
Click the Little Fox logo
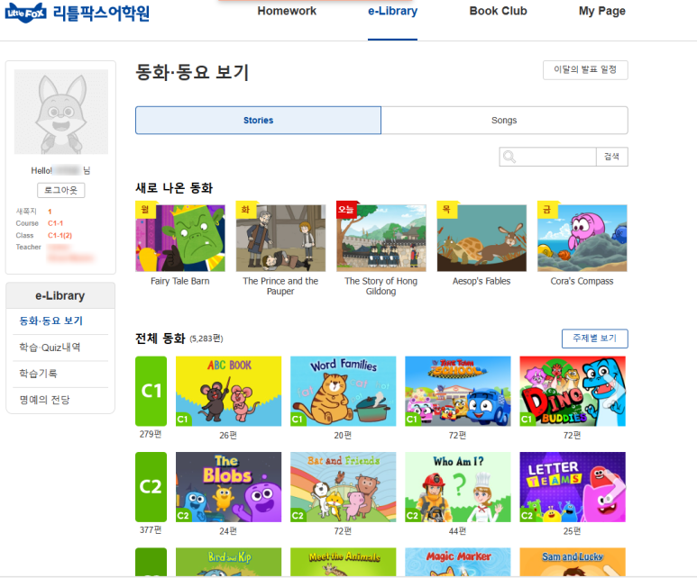25,13
